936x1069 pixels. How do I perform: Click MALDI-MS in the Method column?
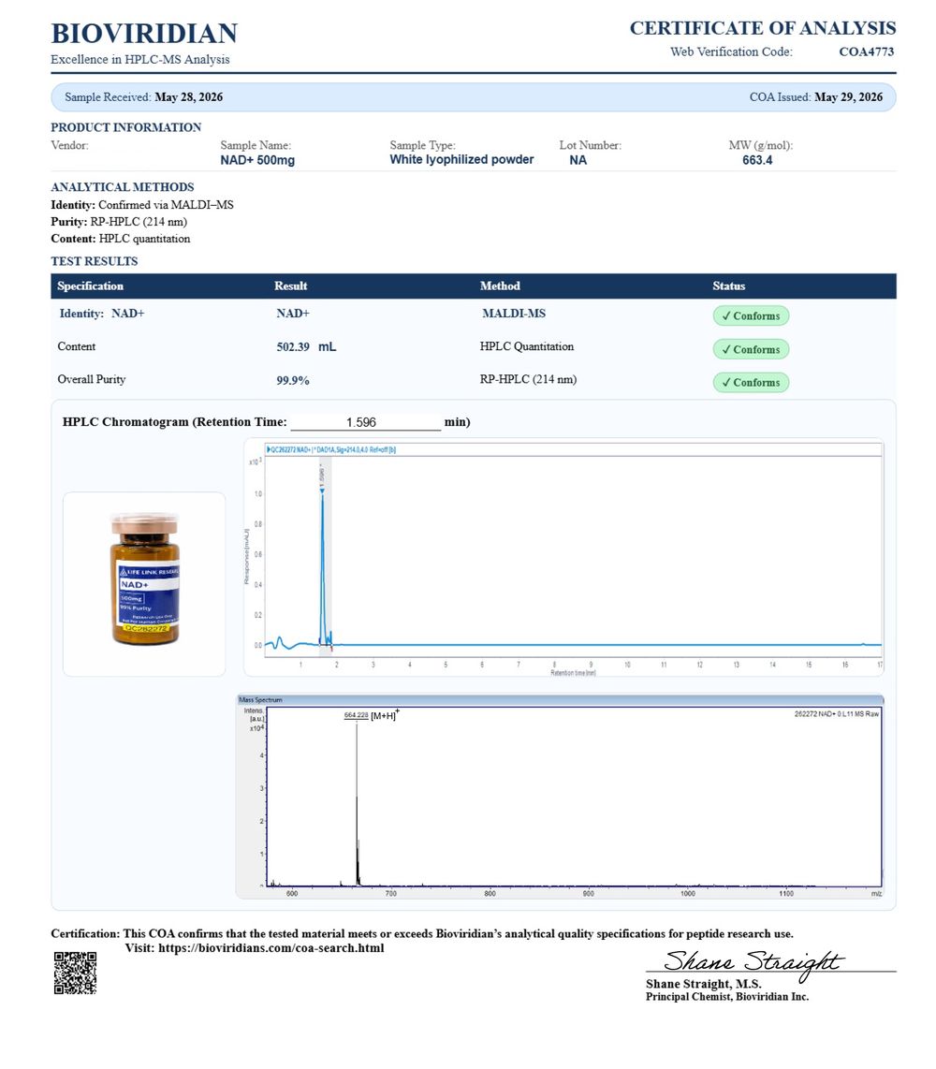(513, 314)
